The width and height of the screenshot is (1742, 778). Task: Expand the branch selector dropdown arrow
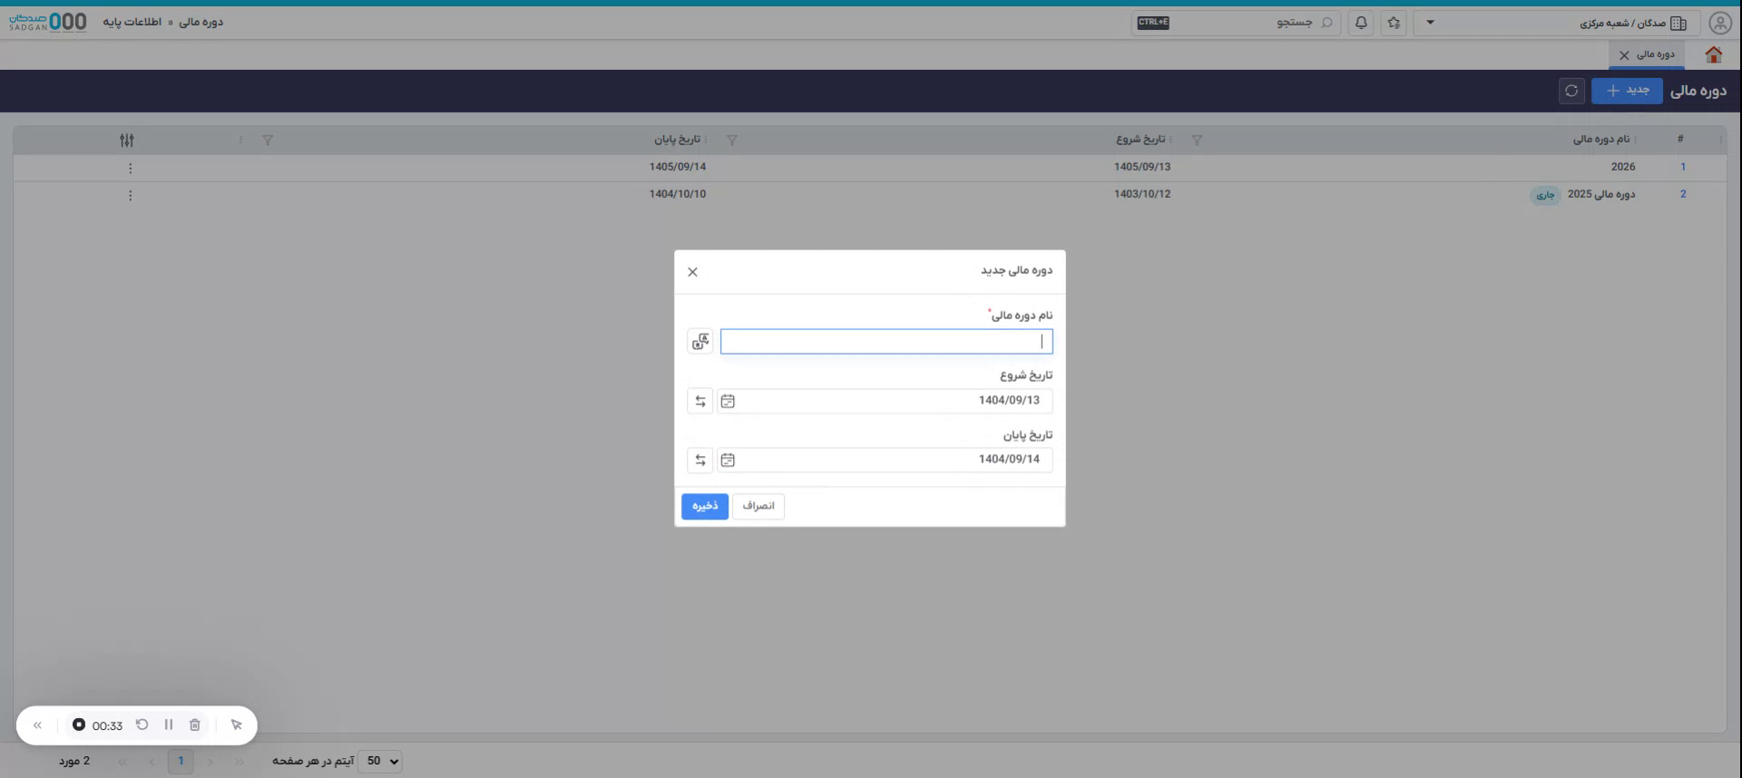click(1430, 23)
